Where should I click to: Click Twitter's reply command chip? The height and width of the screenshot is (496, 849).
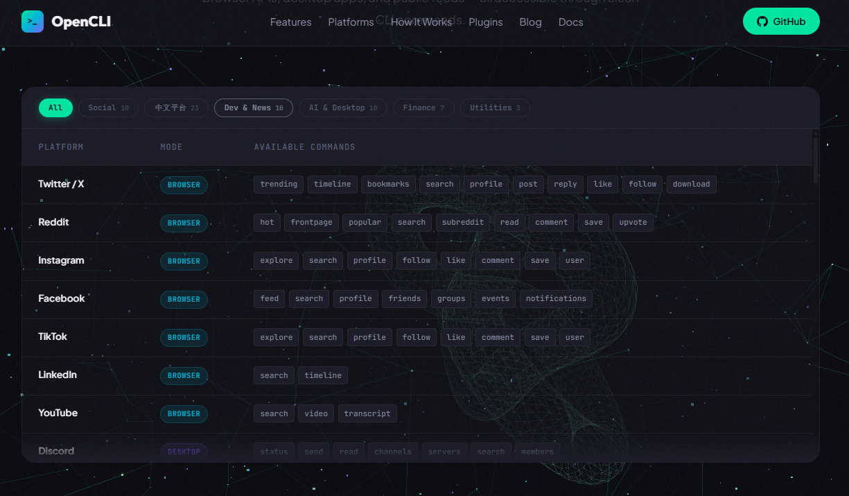coord(566,184)
